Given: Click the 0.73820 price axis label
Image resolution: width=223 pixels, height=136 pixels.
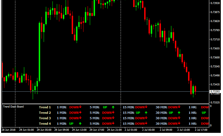Looking at the screenshot, I should pyautogui.click(x=215, y=21).
